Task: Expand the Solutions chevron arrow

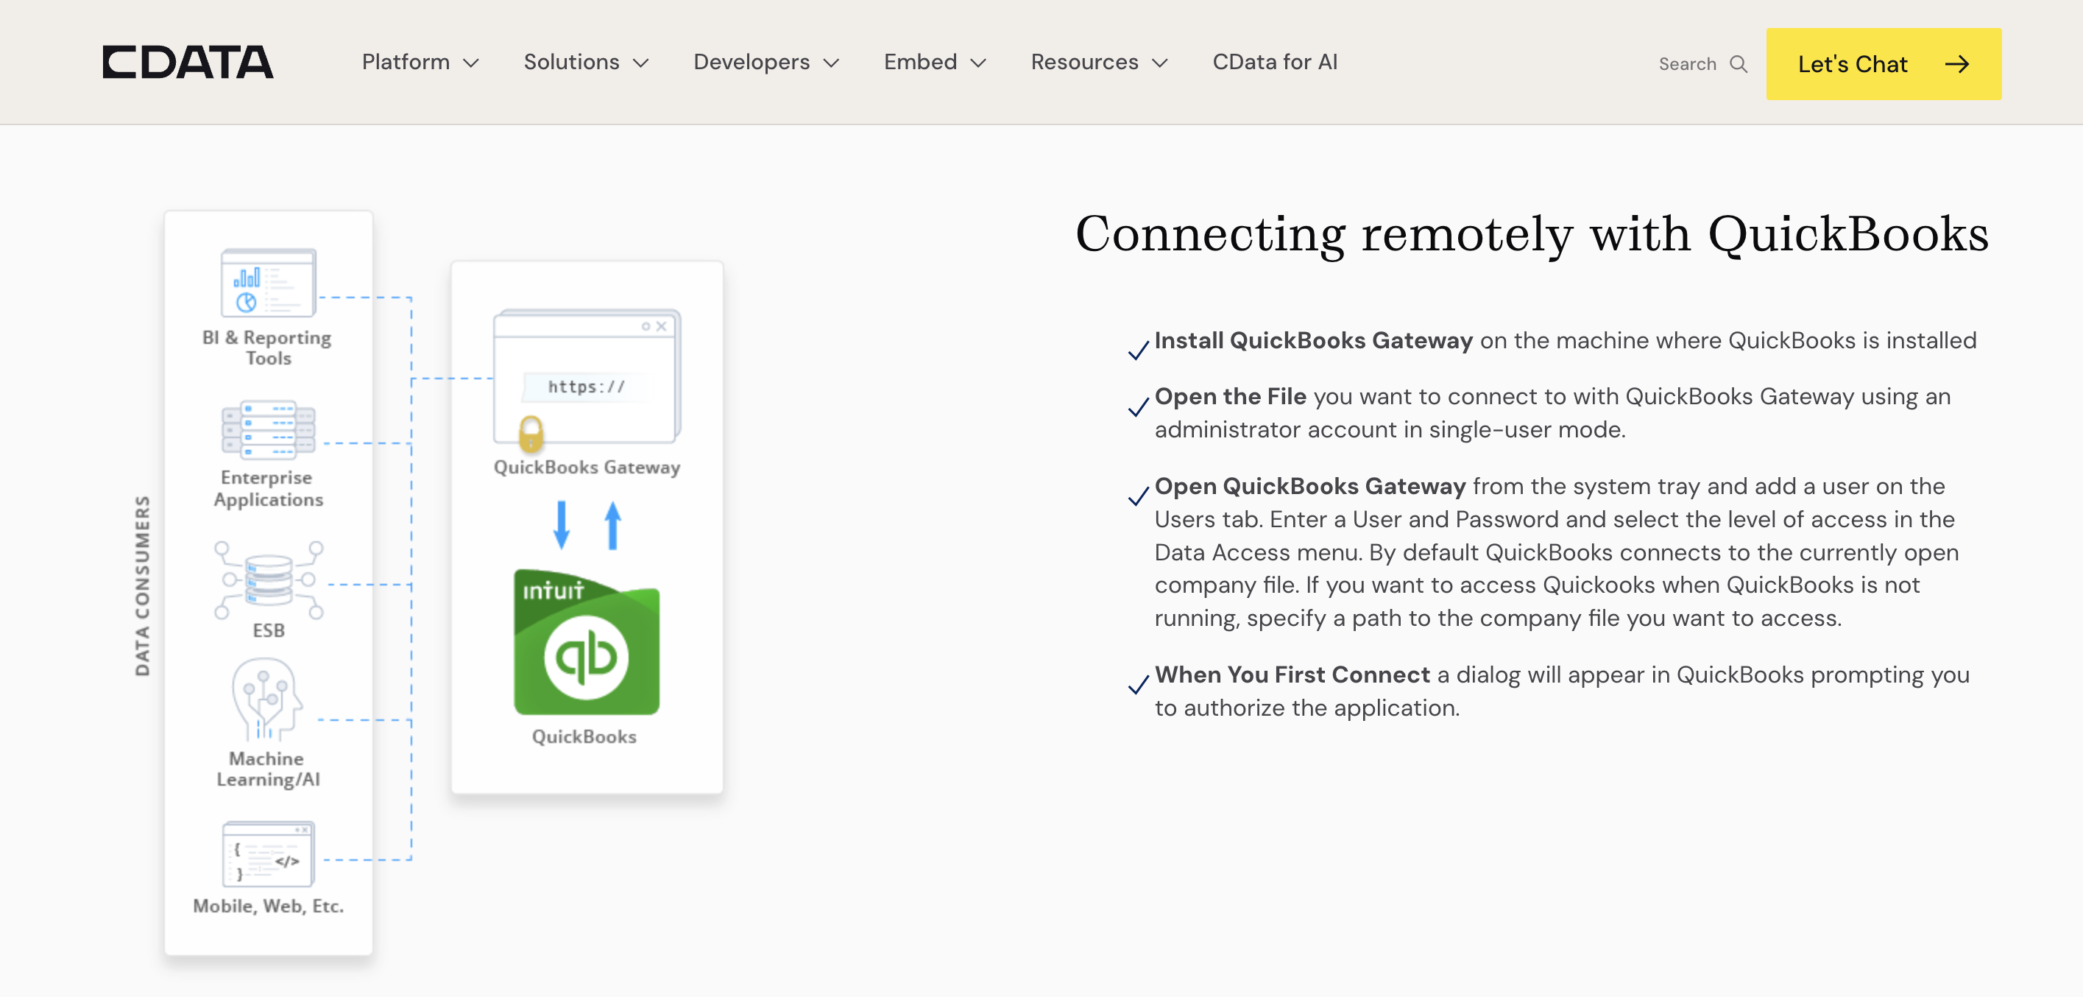Action: click(640, 63)
